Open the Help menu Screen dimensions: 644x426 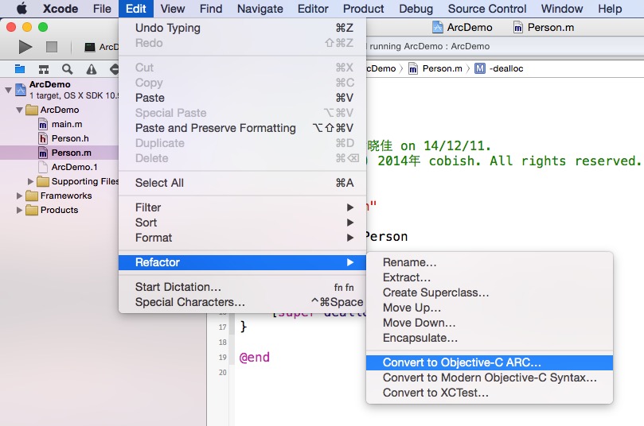(610, 9)
